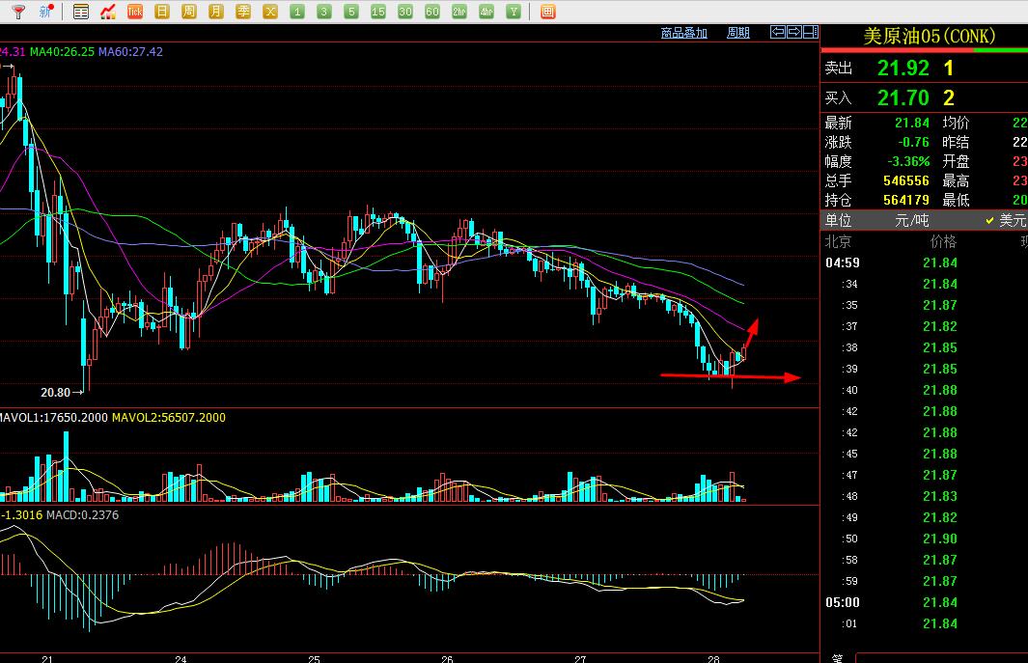Click the 商品叠加 overlay link
This screenshot has width=1028, height=663.
tap(683, 33)
